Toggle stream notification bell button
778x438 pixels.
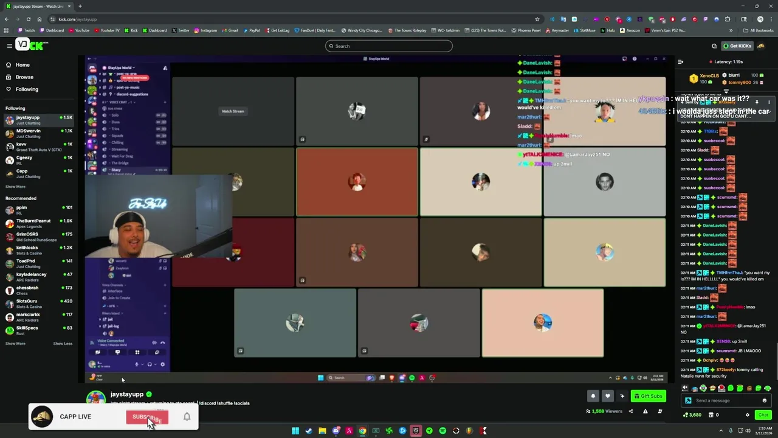(593, 396)
